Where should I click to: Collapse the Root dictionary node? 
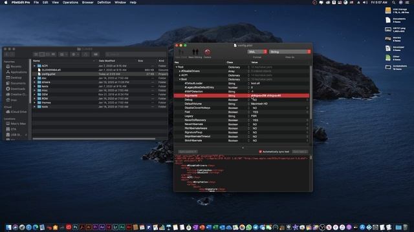click(177, 67)
